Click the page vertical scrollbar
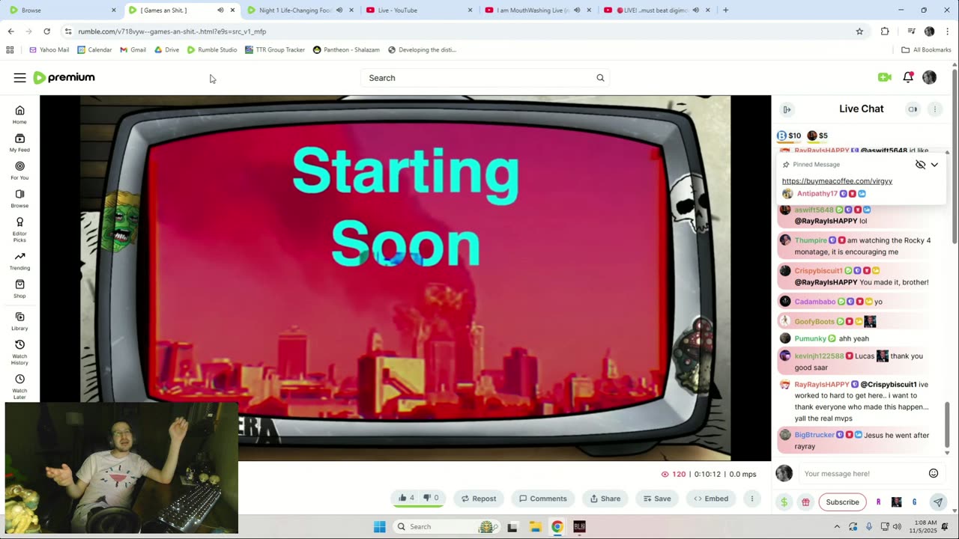 (x=955, y=157)
